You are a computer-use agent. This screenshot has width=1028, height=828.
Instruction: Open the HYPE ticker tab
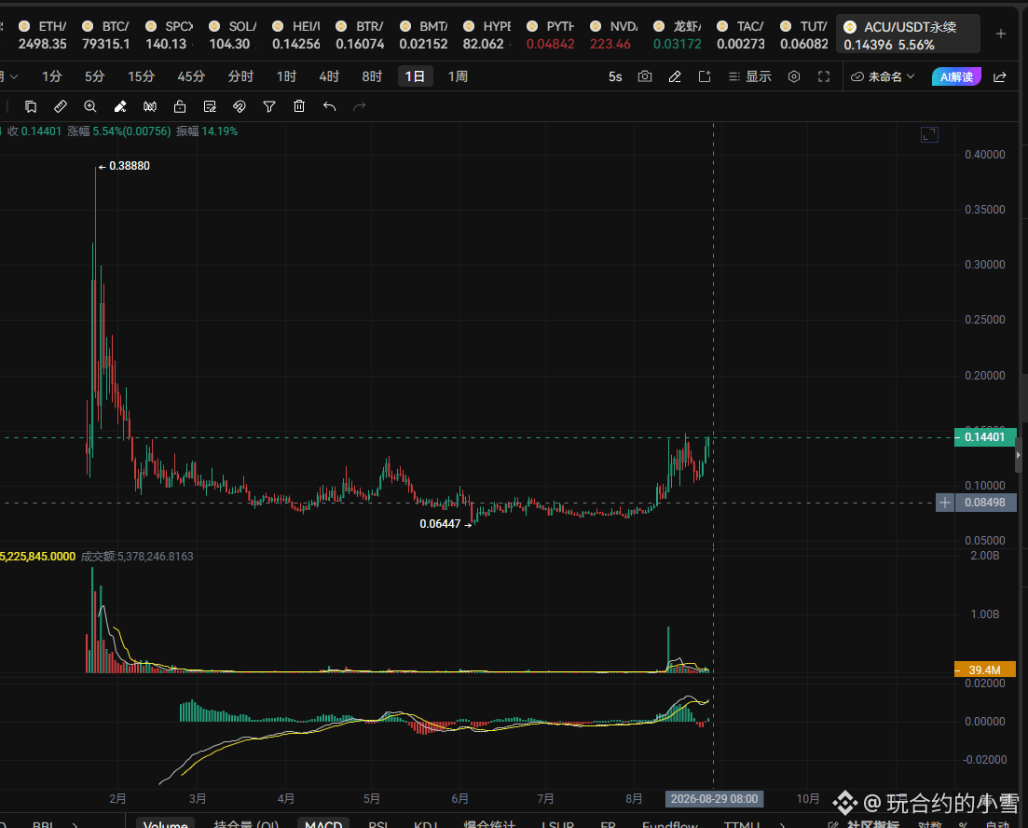[x=487, y=34]
